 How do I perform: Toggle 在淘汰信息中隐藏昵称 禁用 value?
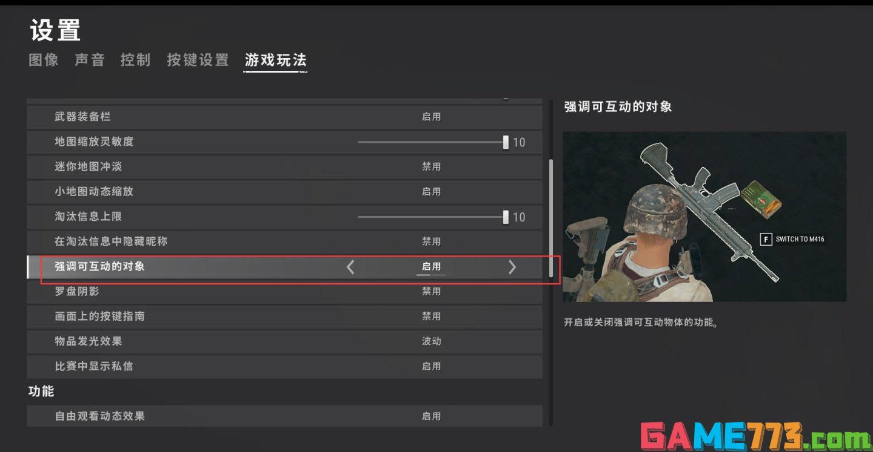[x=431, y=241]
